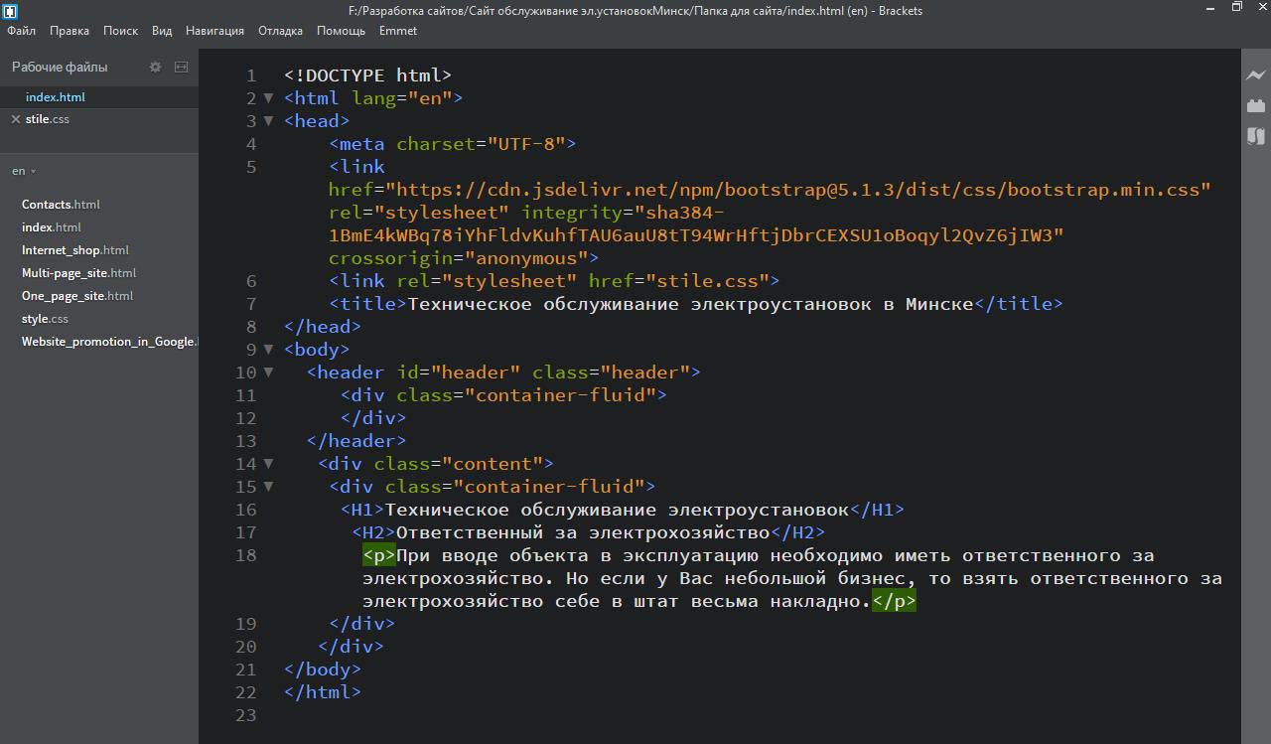Open the 'en' project folder dropdown

[24, 171]
